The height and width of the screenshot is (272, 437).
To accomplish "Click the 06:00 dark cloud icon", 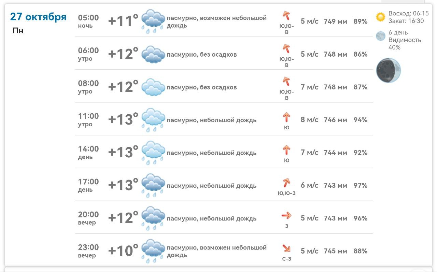I will click(x=153, y=54).
